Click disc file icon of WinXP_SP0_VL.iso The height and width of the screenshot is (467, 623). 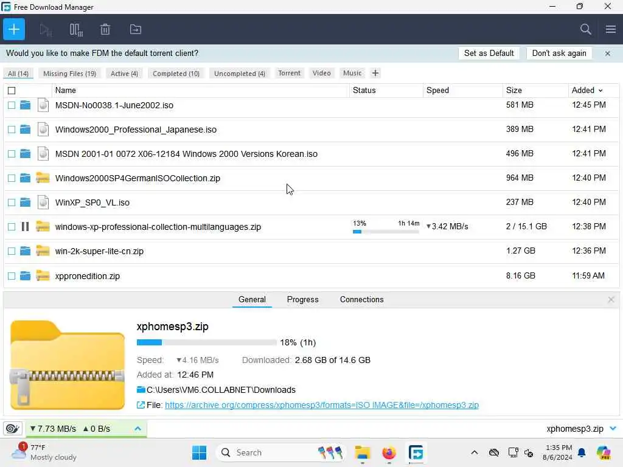click(x=43, y=202)
